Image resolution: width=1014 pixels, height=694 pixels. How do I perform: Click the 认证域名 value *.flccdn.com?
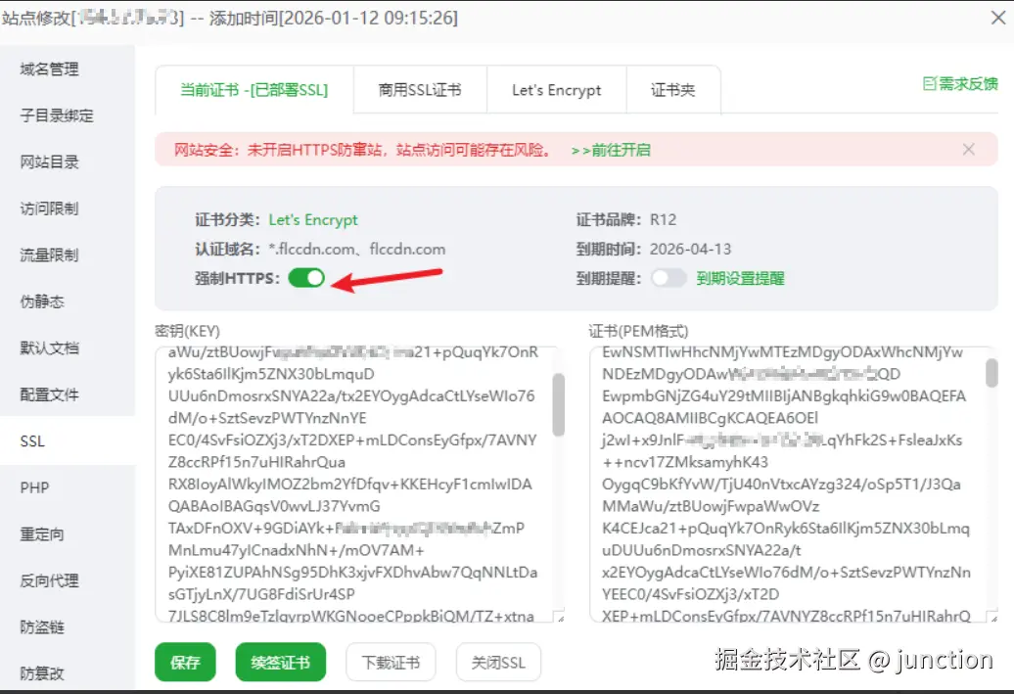coord(311,249)
